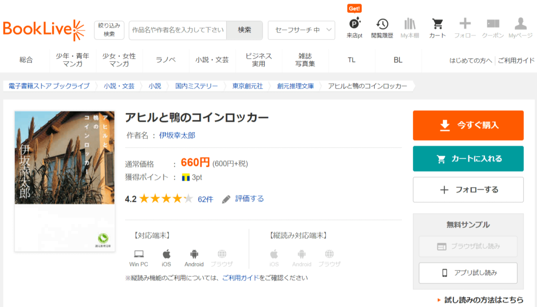Click the ブラウザ globe icon under 対応端末
537x307 pixels.
[222, 254]
